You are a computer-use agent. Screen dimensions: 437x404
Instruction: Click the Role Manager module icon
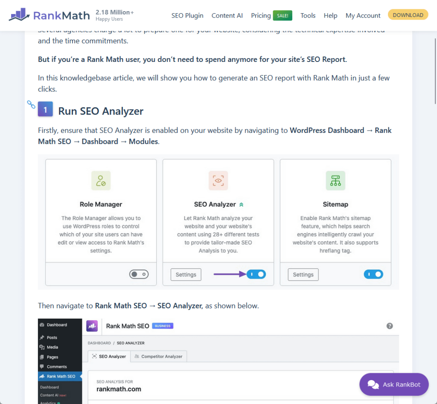101,180
